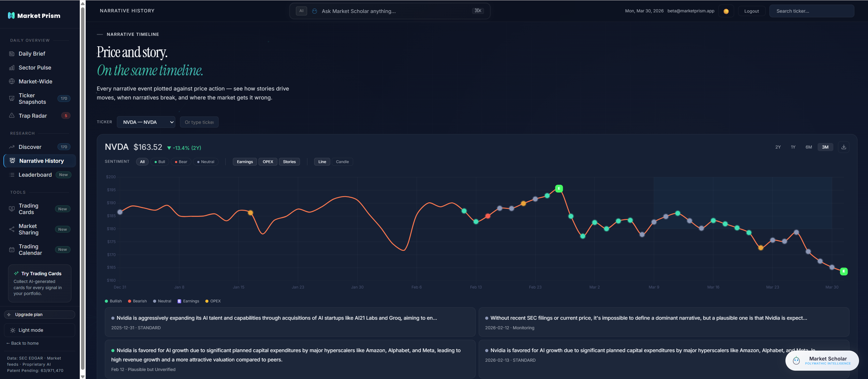Viewport: 868px width, 379px height.
Task: Open Daily Brief from the sidebar
Action: point(31,53)
